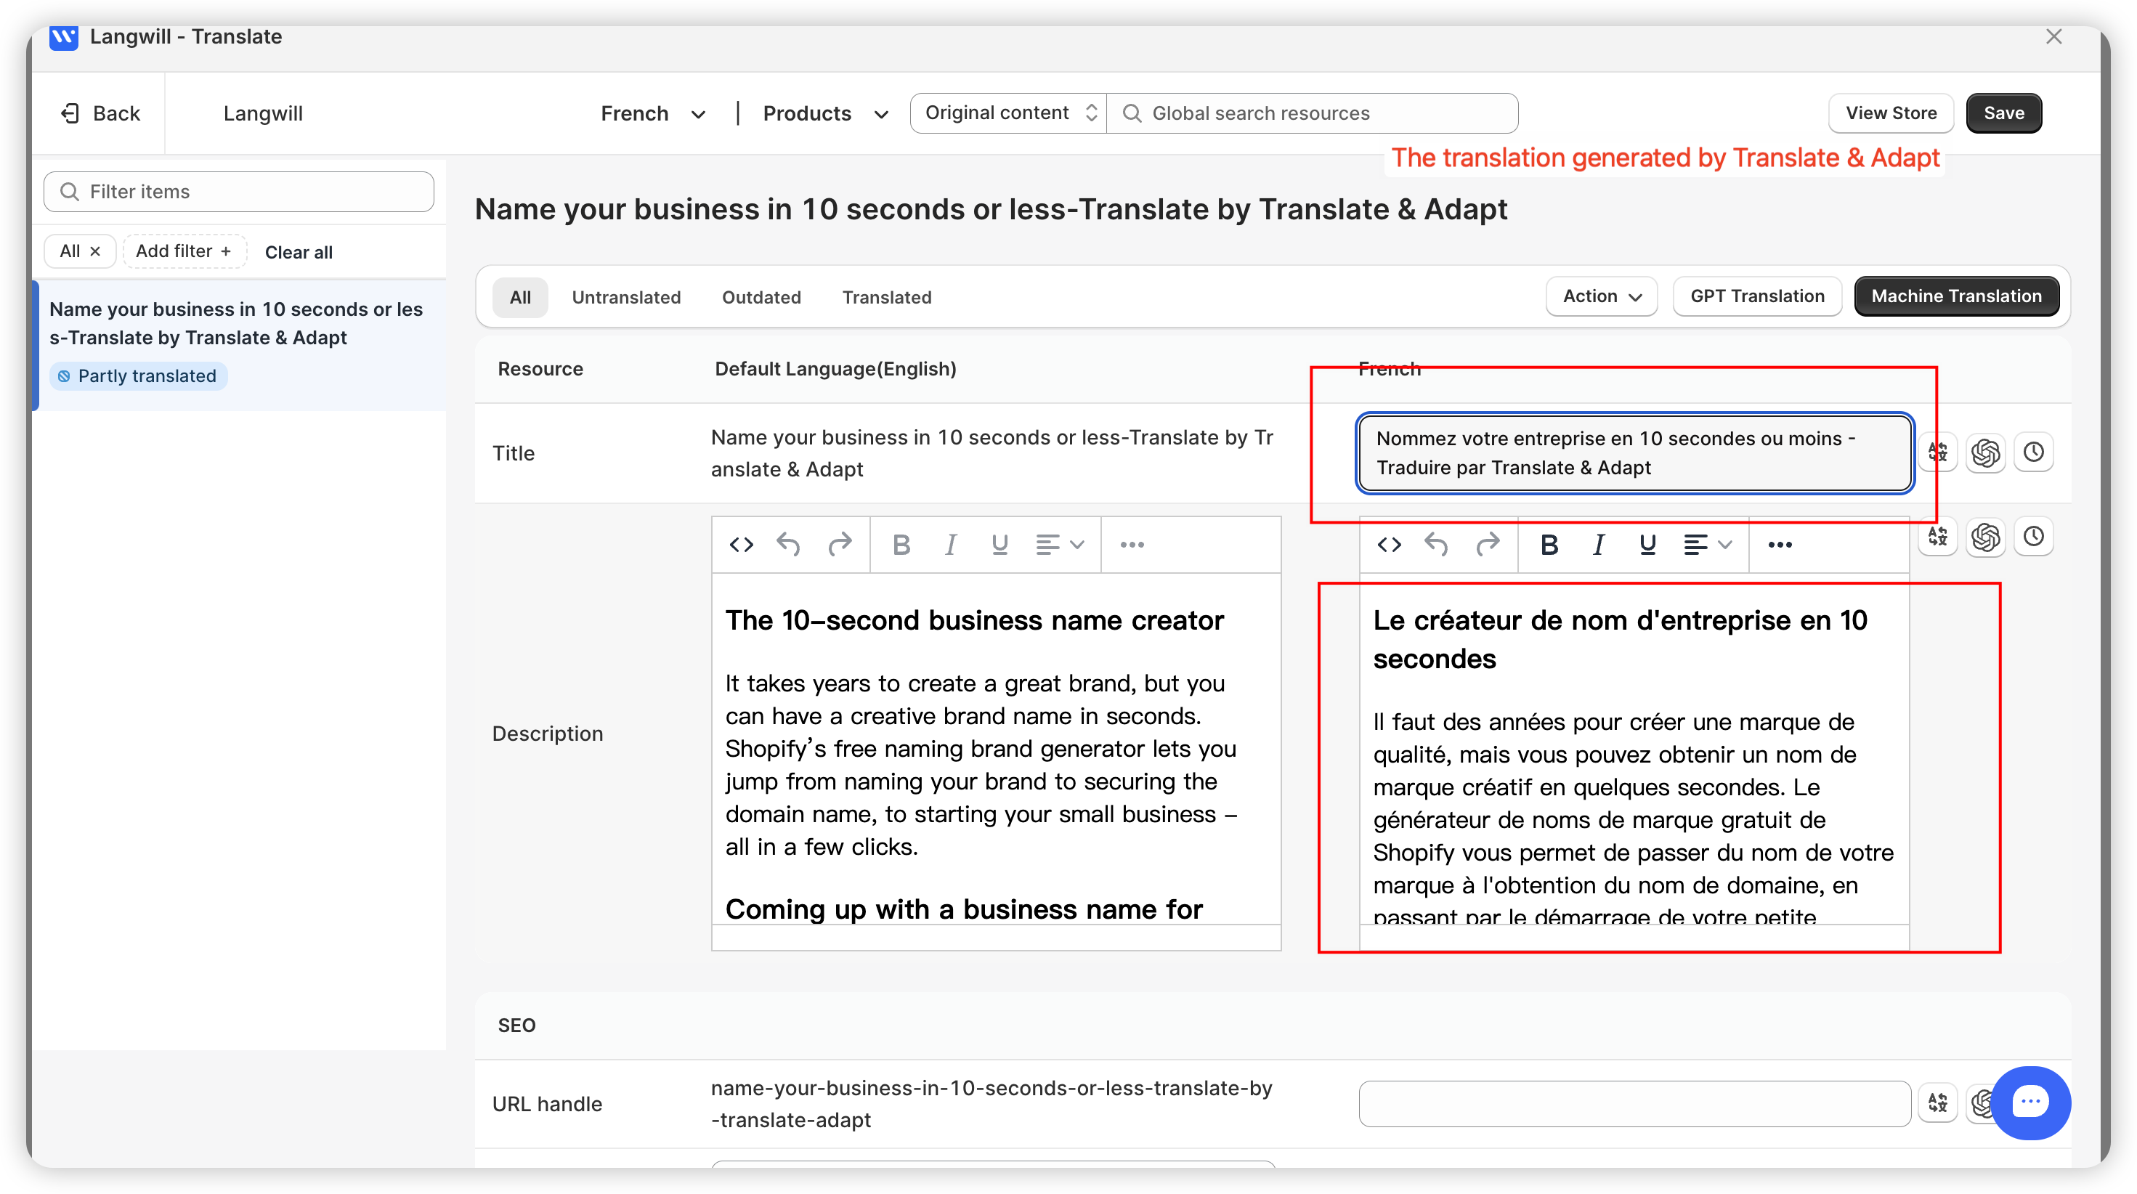Click the View Store button
The width and height of the screenshot is (2137, 1194).
pos(1891,114)
